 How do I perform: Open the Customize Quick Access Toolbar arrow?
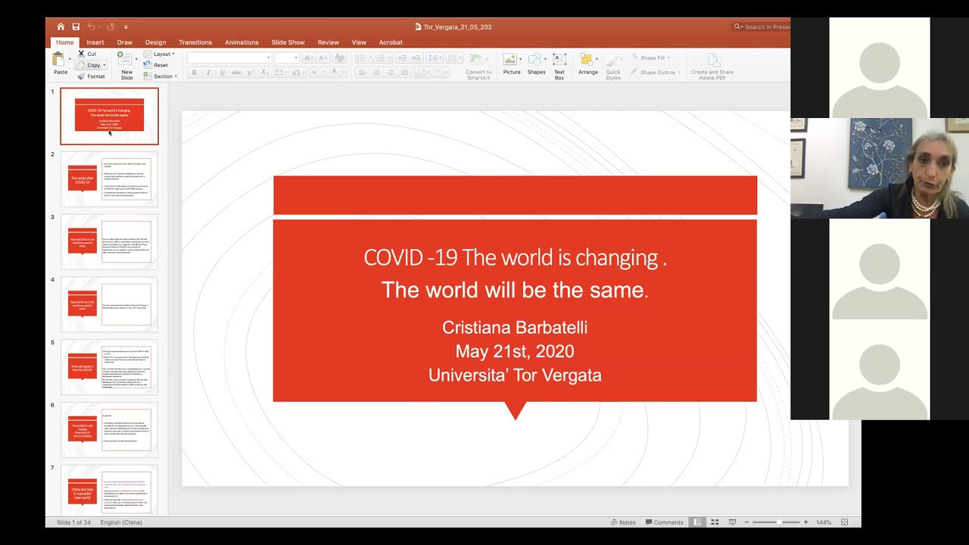click(x=126, y=26)
